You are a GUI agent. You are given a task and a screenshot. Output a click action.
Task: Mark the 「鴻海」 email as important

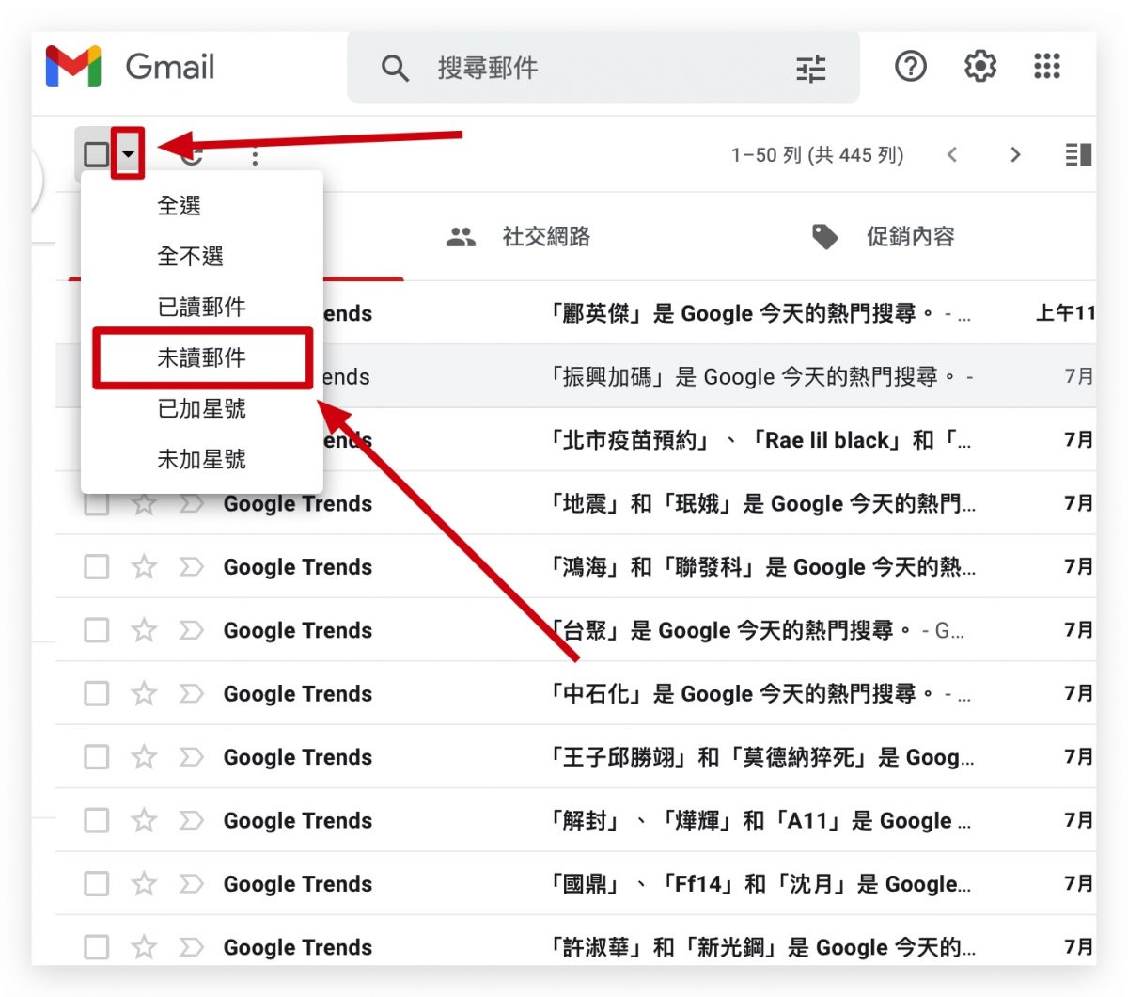click(x=192, y=567)
